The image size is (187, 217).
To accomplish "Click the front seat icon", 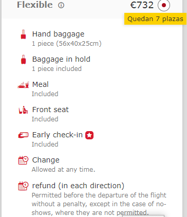I will (x=23, y=110).
